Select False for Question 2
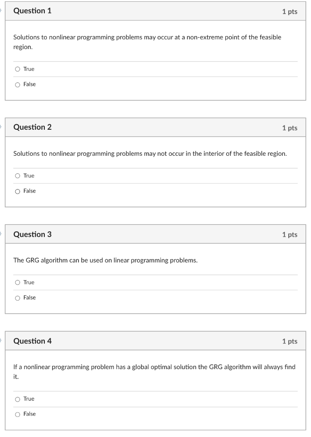Viewport: 311px width, 437px height. pyautogui.click(x=17, y=191)
